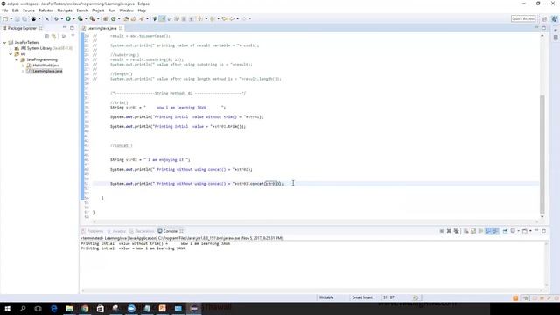
Task: Select the Package Explorer tab
Action: click(x=22, y=28)
